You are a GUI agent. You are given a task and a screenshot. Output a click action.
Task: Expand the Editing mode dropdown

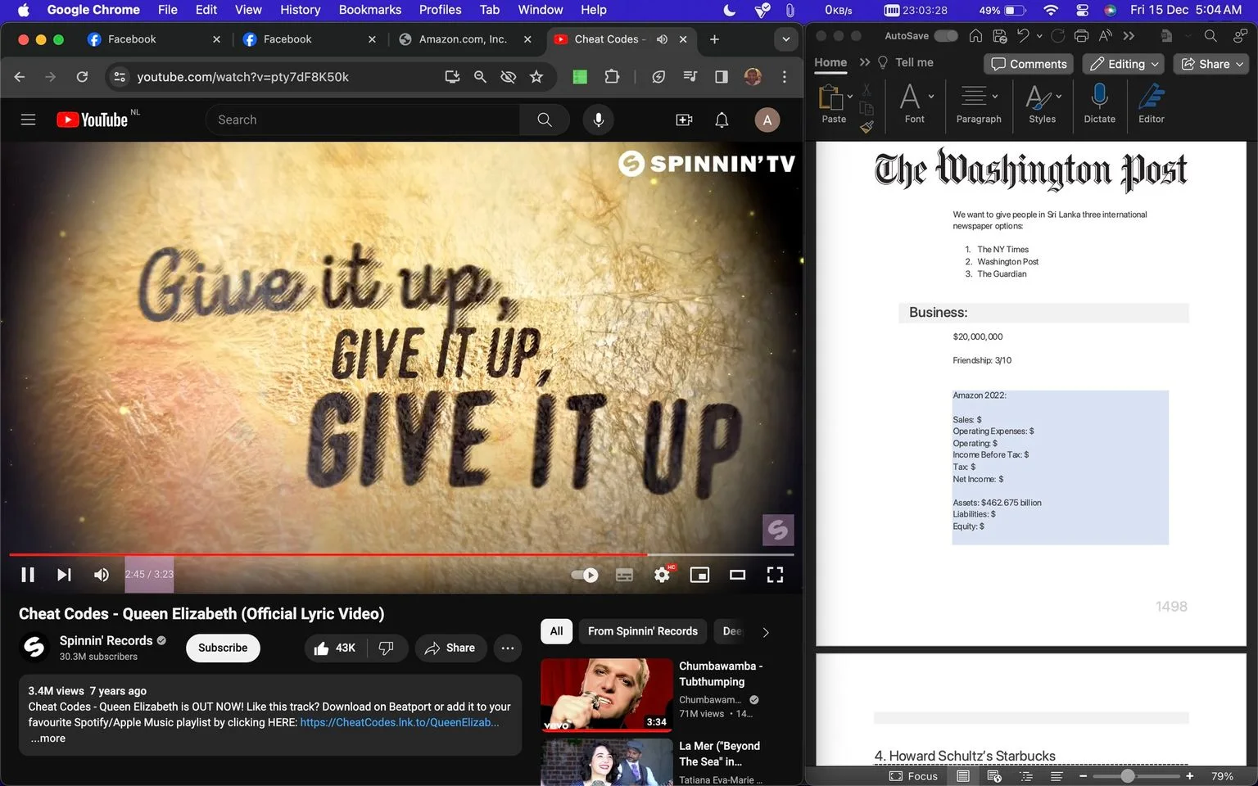tap(1125, 64)
